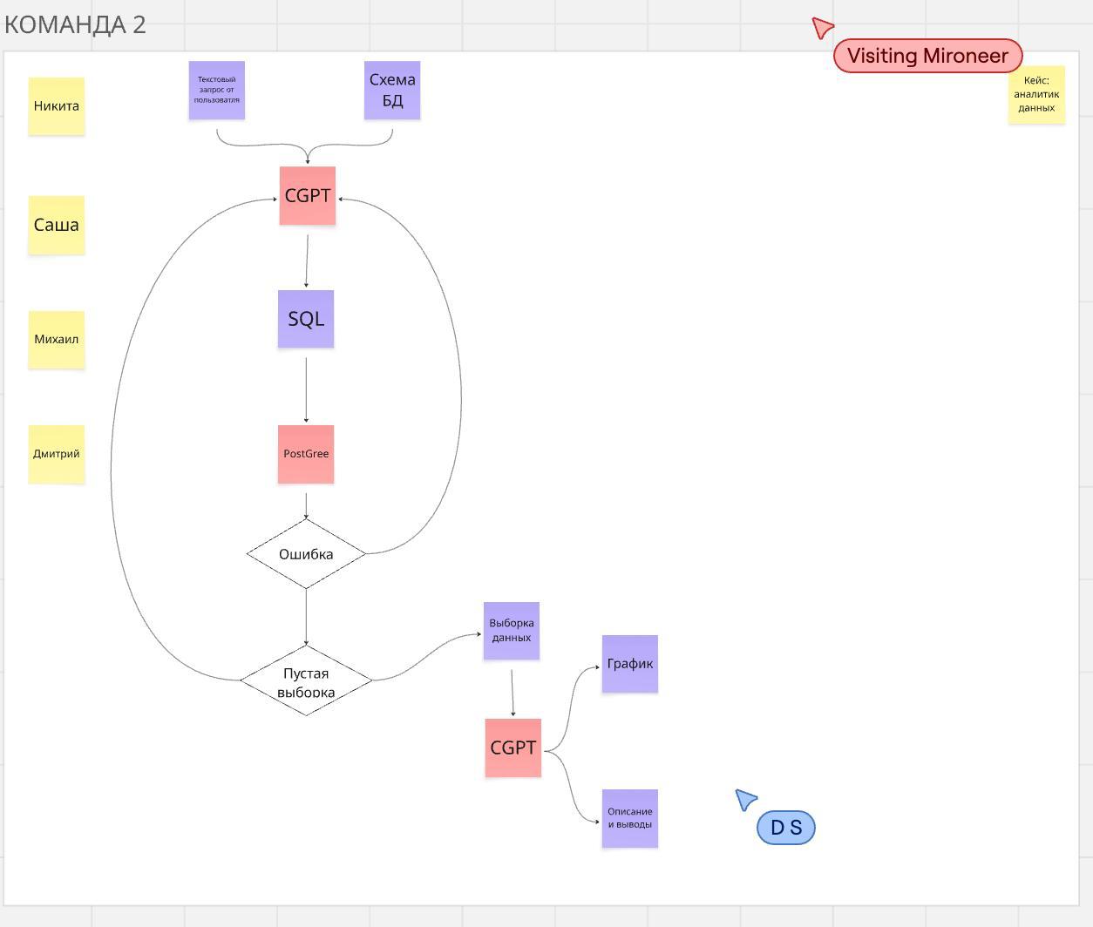This screenshot has width=1093, height=927.
Task: Select the Пустая выборка diamond
Action: point(306,680)
